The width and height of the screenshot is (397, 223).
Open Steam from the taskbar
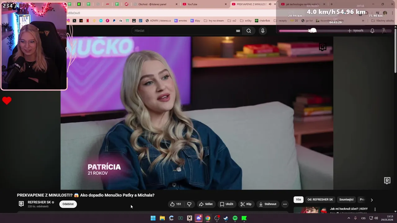click(x=226, y=218)
